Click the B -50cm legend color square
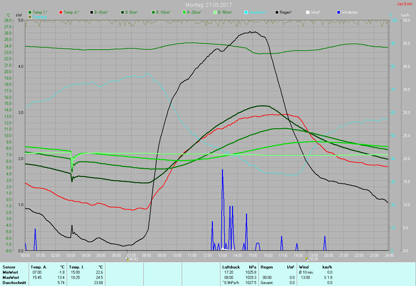 (214, 12)
